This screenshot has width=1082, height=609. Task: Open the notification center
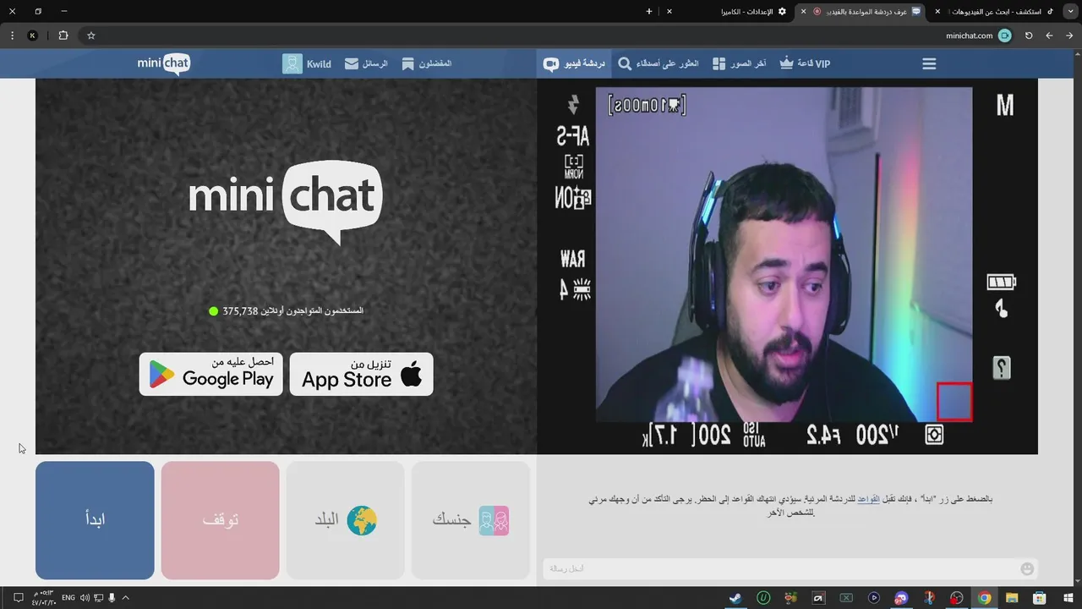18,598
